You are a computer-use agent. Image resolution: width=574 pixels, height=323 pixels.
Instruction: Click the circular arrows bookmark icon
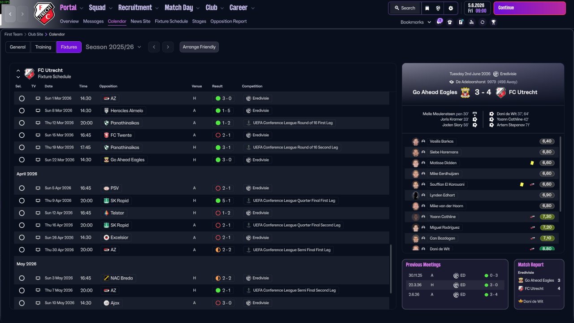tap(482, 22)
